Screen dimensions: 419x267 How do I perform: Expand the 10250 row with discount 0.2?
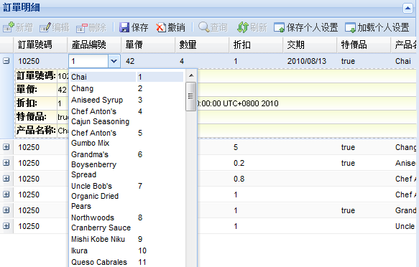click(6, 163)
